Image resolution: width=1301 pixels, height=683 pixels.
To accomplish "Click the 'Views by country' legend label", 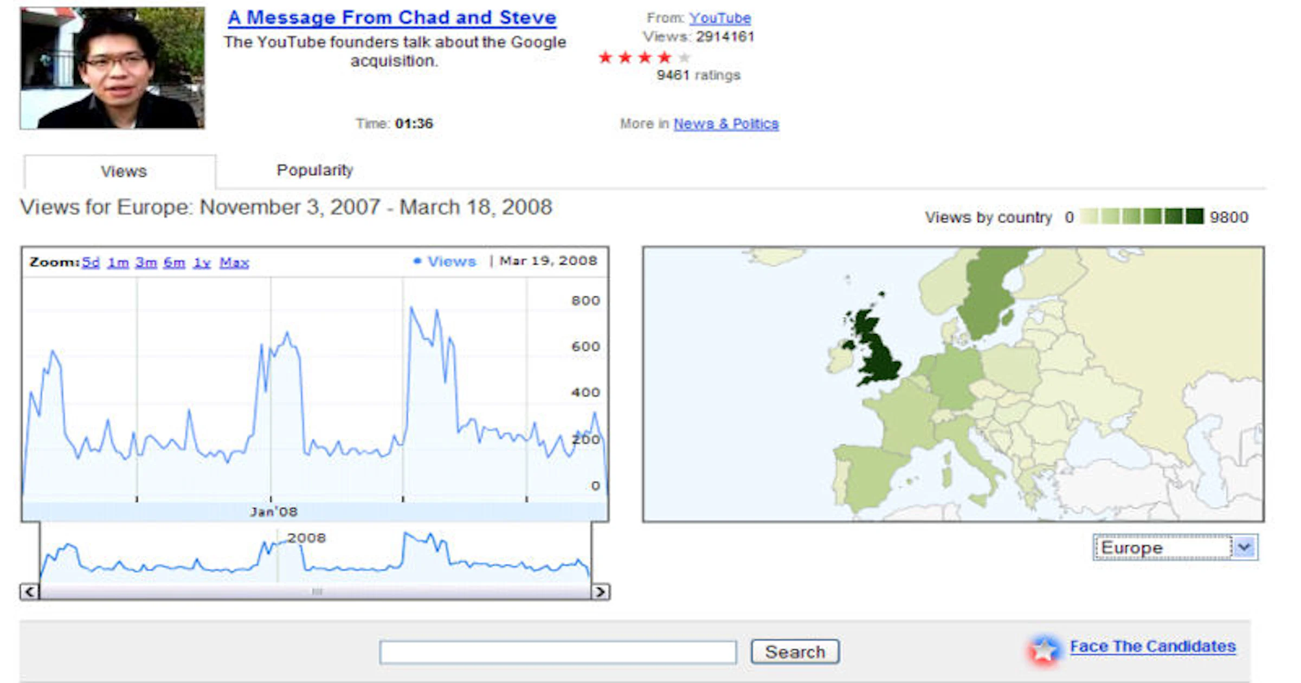I will [988, 217].
